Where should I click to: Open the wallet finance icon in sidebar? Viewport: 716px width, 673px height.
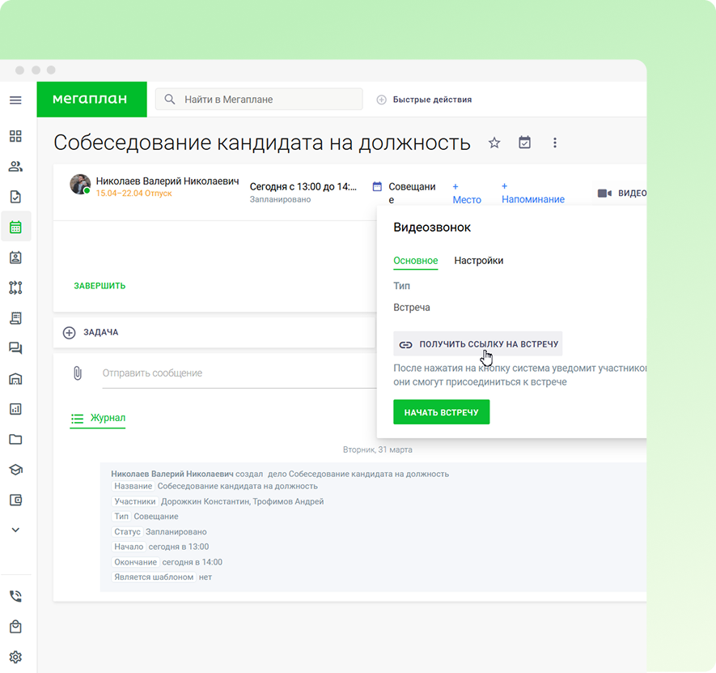tap(15, 500)
